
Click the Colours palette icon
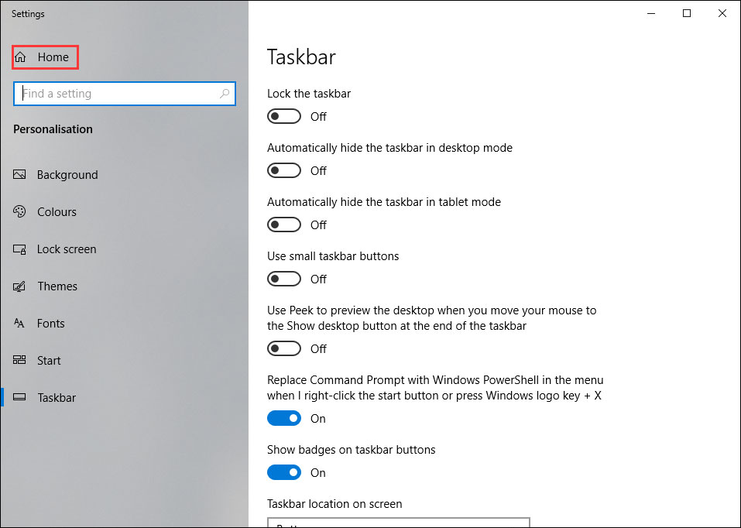pyautogui.click(x=19, y=211)
